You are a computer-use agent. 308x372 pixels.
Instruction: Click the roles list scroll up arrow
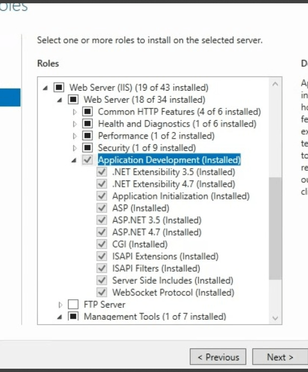tap(275, 84)
